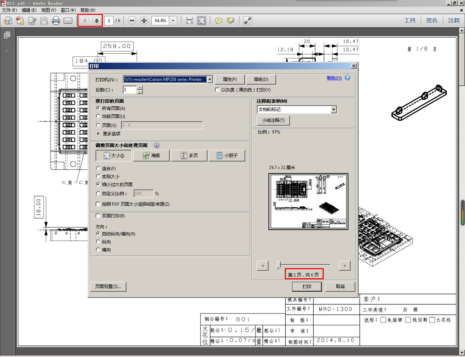Click the page number input field
This screenshot has width=465, height=357.
tap(109, 21)
